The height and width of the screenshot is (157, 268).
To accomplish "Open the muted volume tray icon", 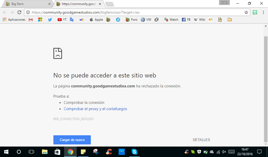I will (x=224, y=152).
